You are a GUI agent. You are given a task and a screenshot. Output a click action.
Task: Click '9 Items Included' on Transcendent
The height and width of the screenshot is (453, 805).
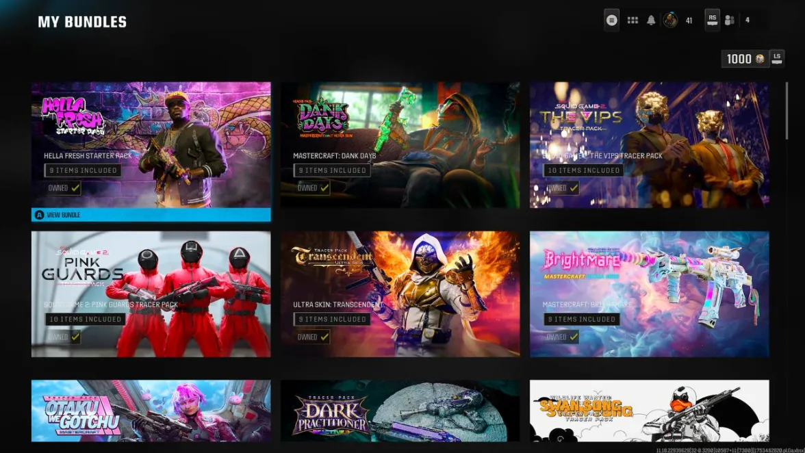point(332,319)
